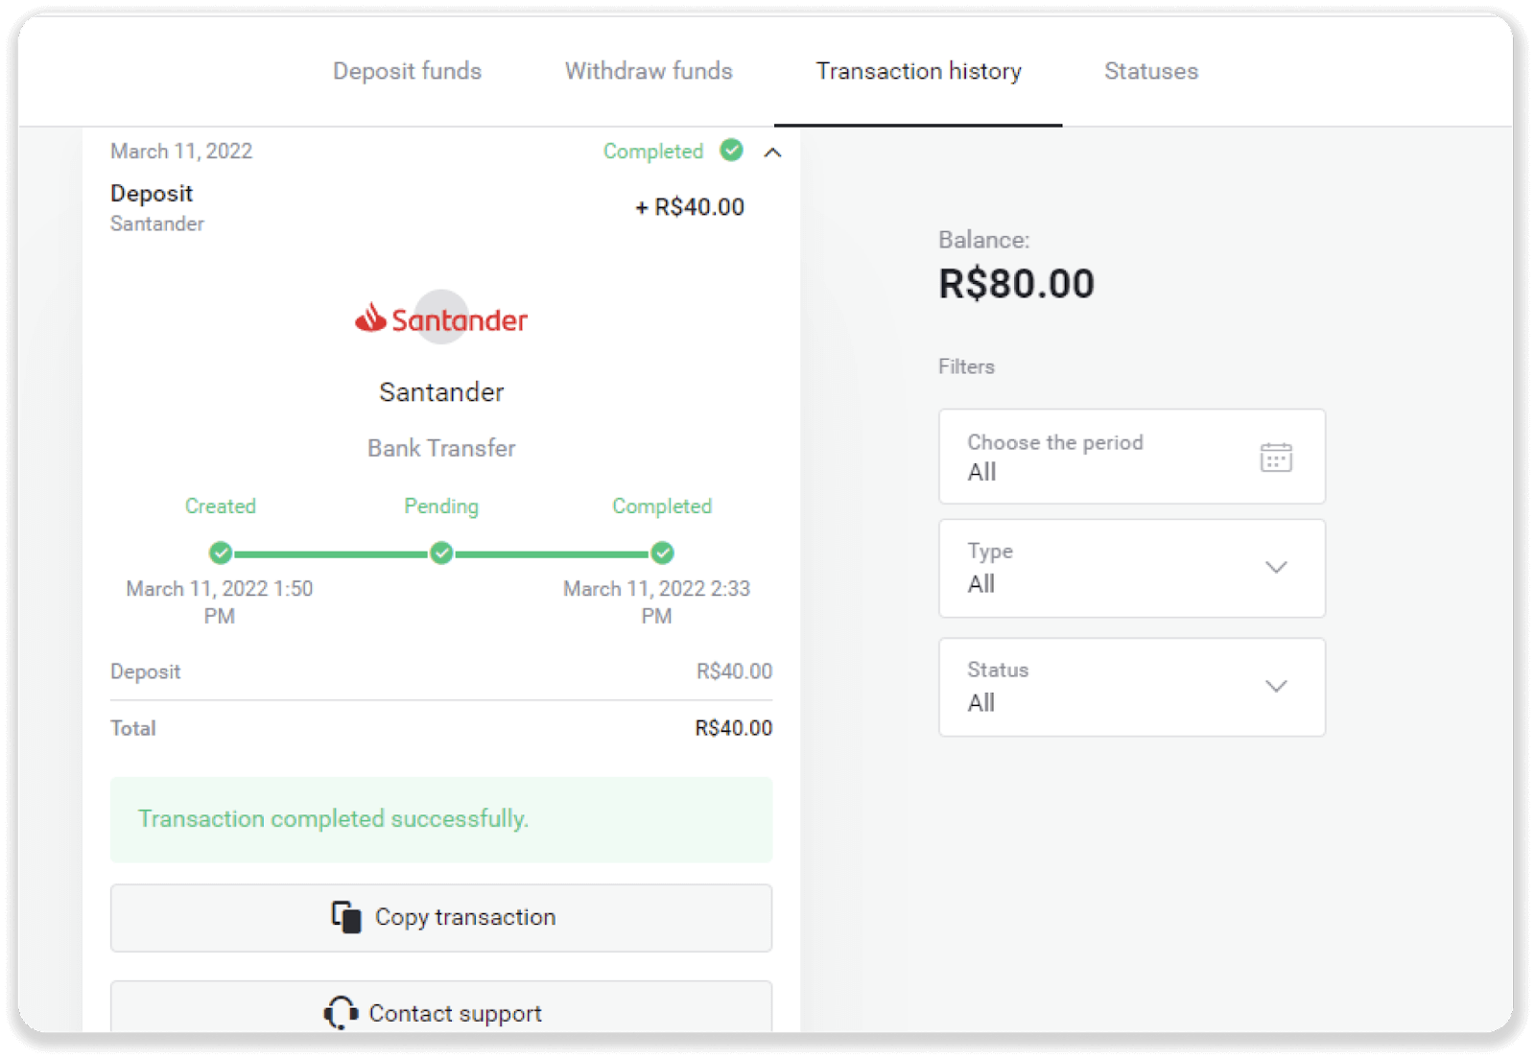
Task: Click the green checkmark beside Completed status
Action: pyautogui.click(x=732, y=151)
